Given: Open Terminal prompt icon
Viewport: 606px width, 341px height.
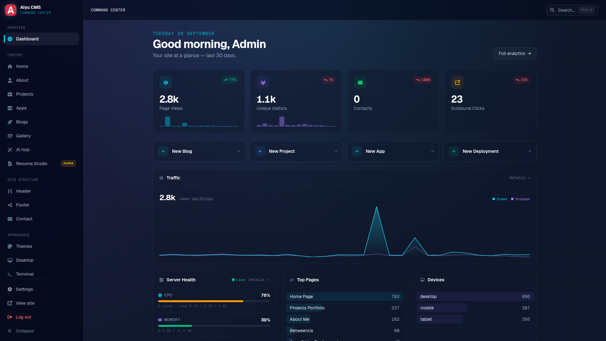Looking at the screenshot, I should 10,274.
